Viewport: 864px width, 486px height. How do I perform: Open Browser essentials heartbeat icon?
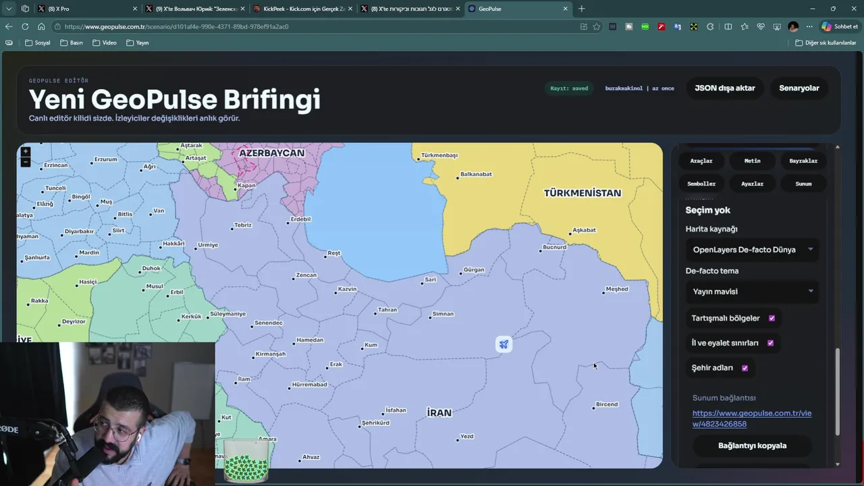click(761, 26)
